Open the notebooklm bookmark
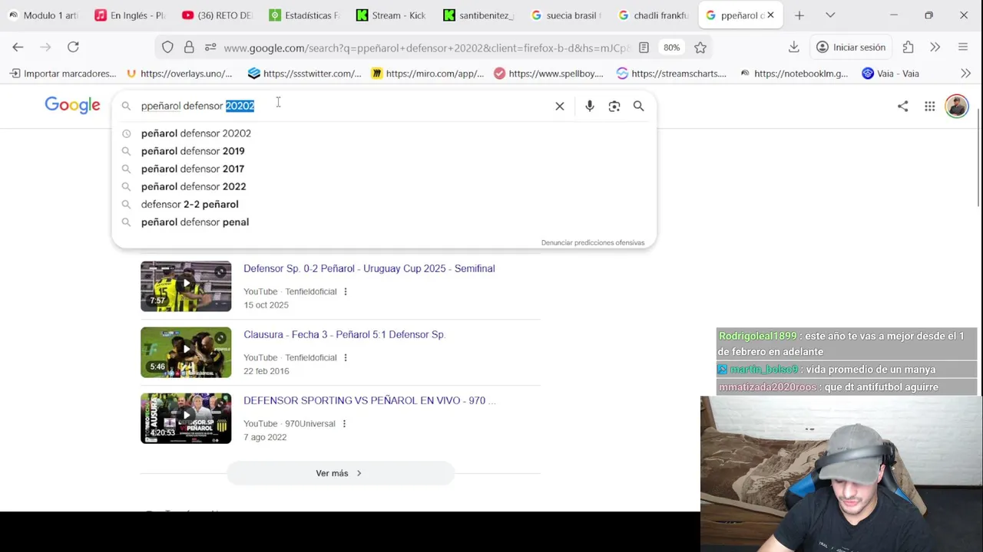This screenshot has width=983, height=552. pyautogui.click(x=794, y=74)
